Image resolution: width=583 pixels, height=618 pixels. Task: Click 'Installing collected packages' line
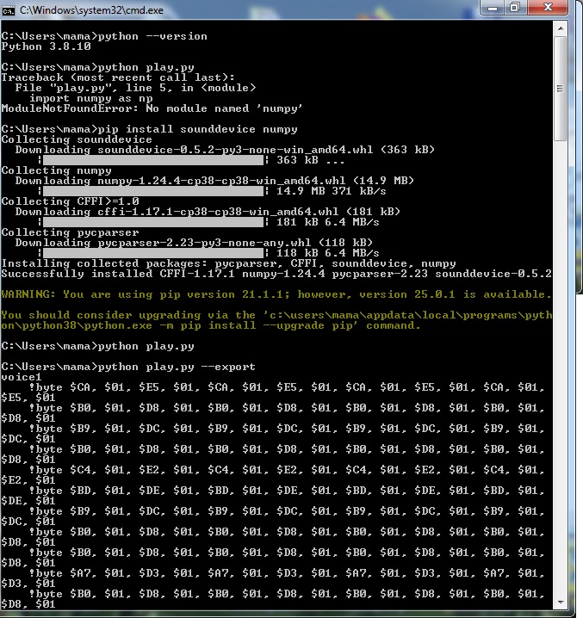click(x=228, y=263)
